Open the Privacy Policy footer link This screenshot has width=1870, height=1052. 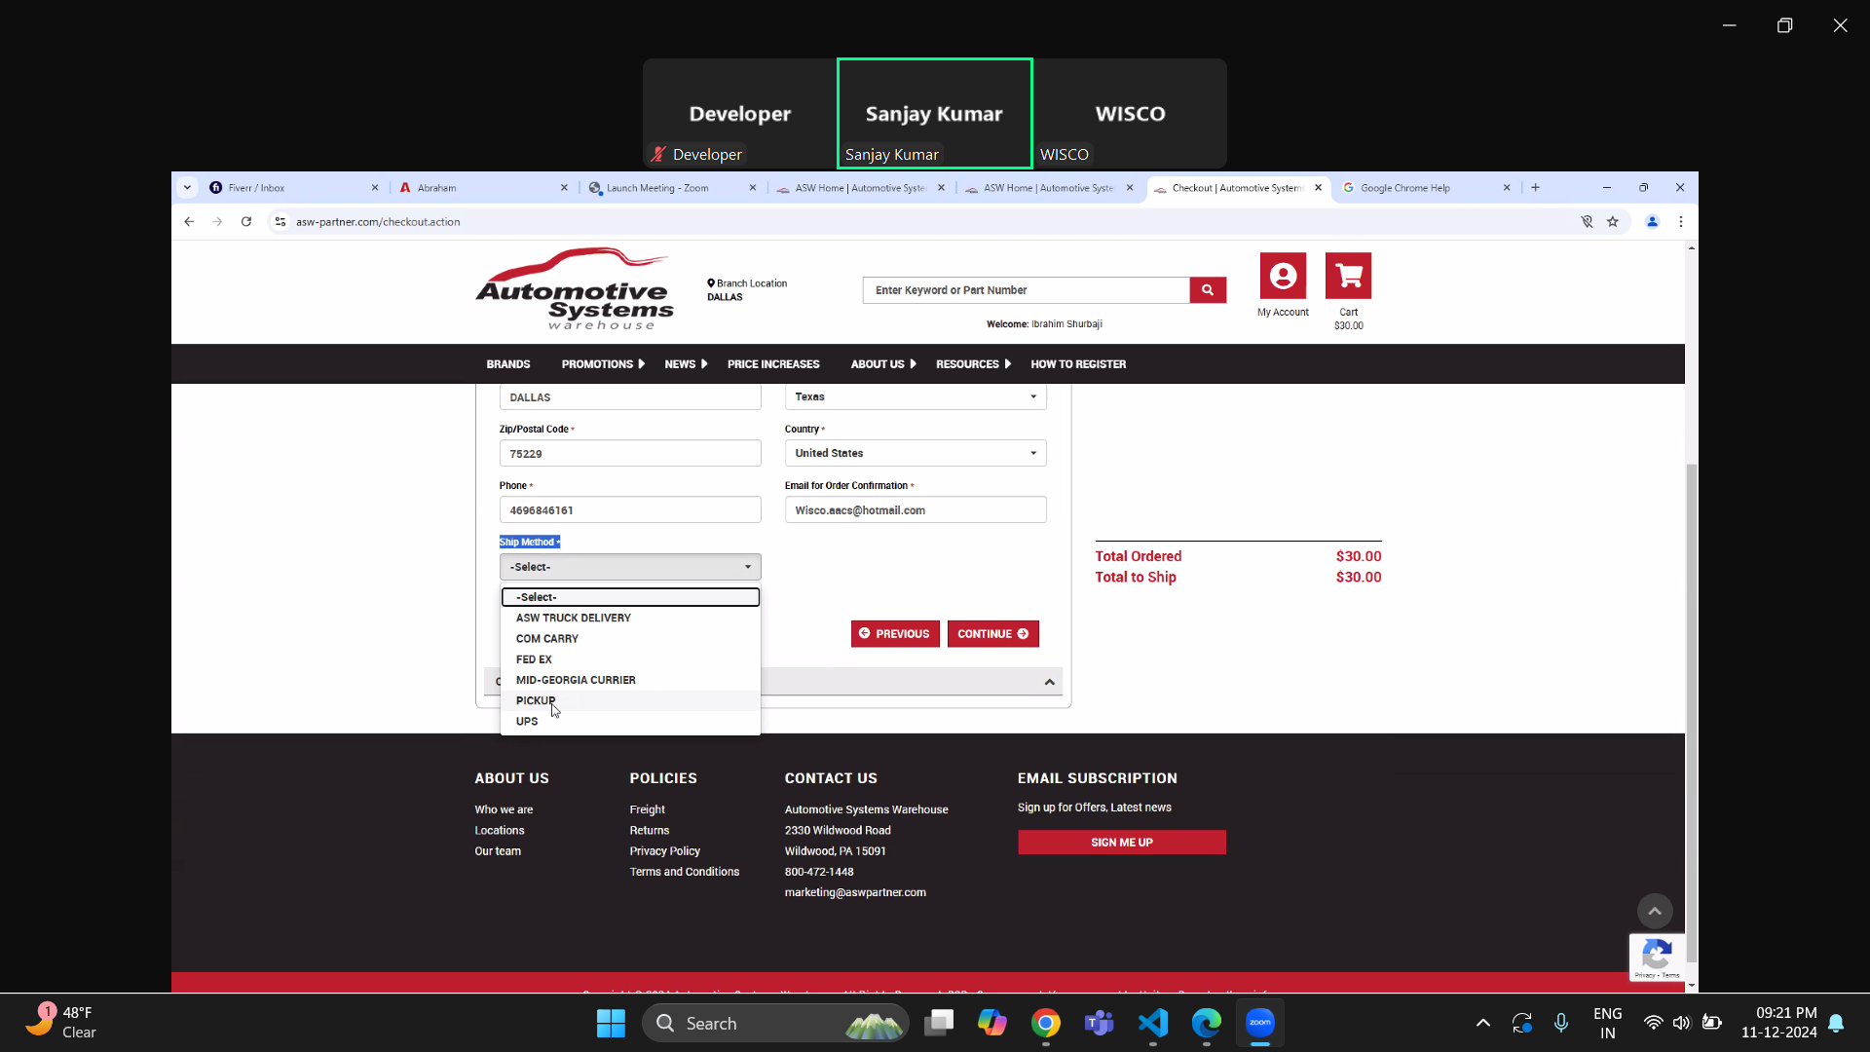pyautogui.click(x=664, y=851)
